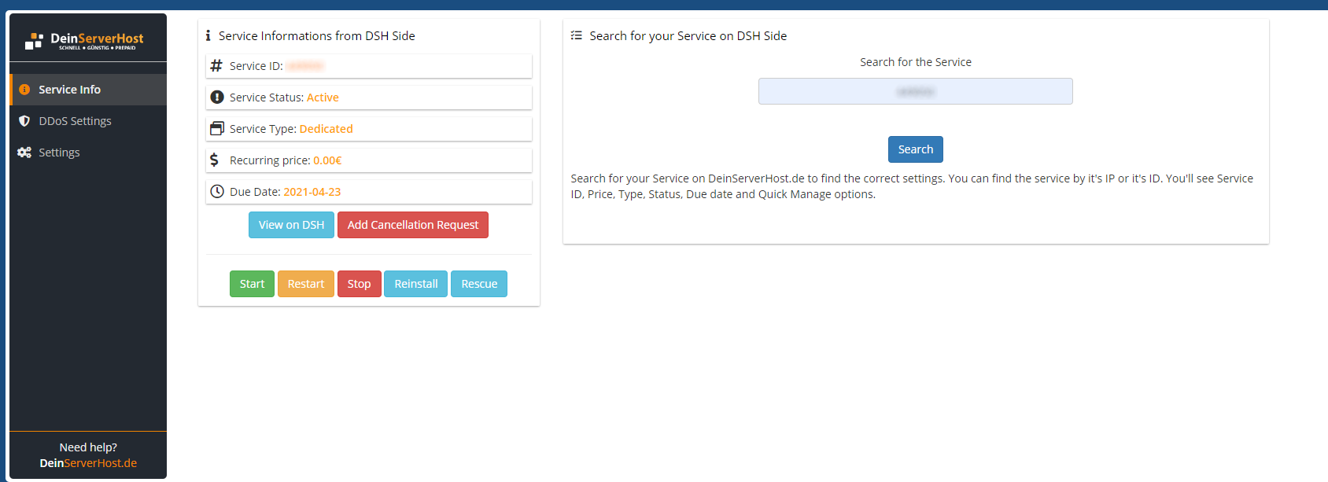
Task: Click the window icon beside Service Type
Action: pos(217,129)
